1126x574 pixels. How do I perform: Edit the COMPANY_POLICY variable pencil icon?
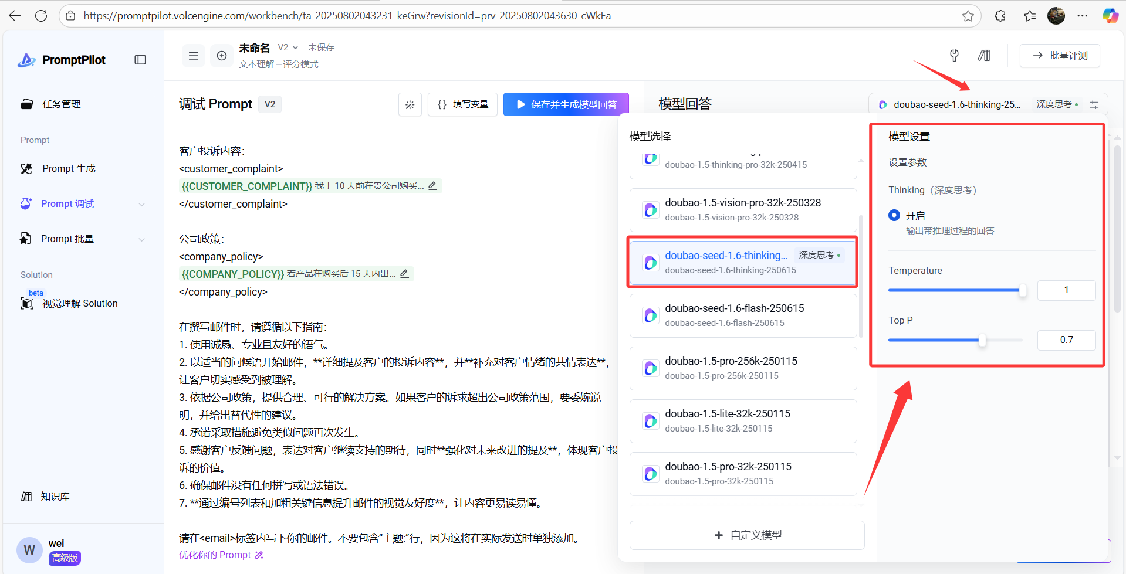coord(404,274)
